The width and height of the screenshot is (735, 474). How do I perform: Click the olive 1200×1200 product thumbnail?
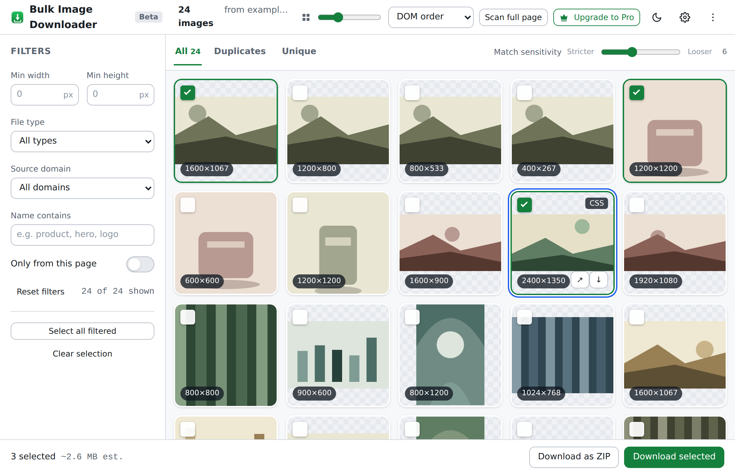338,243
